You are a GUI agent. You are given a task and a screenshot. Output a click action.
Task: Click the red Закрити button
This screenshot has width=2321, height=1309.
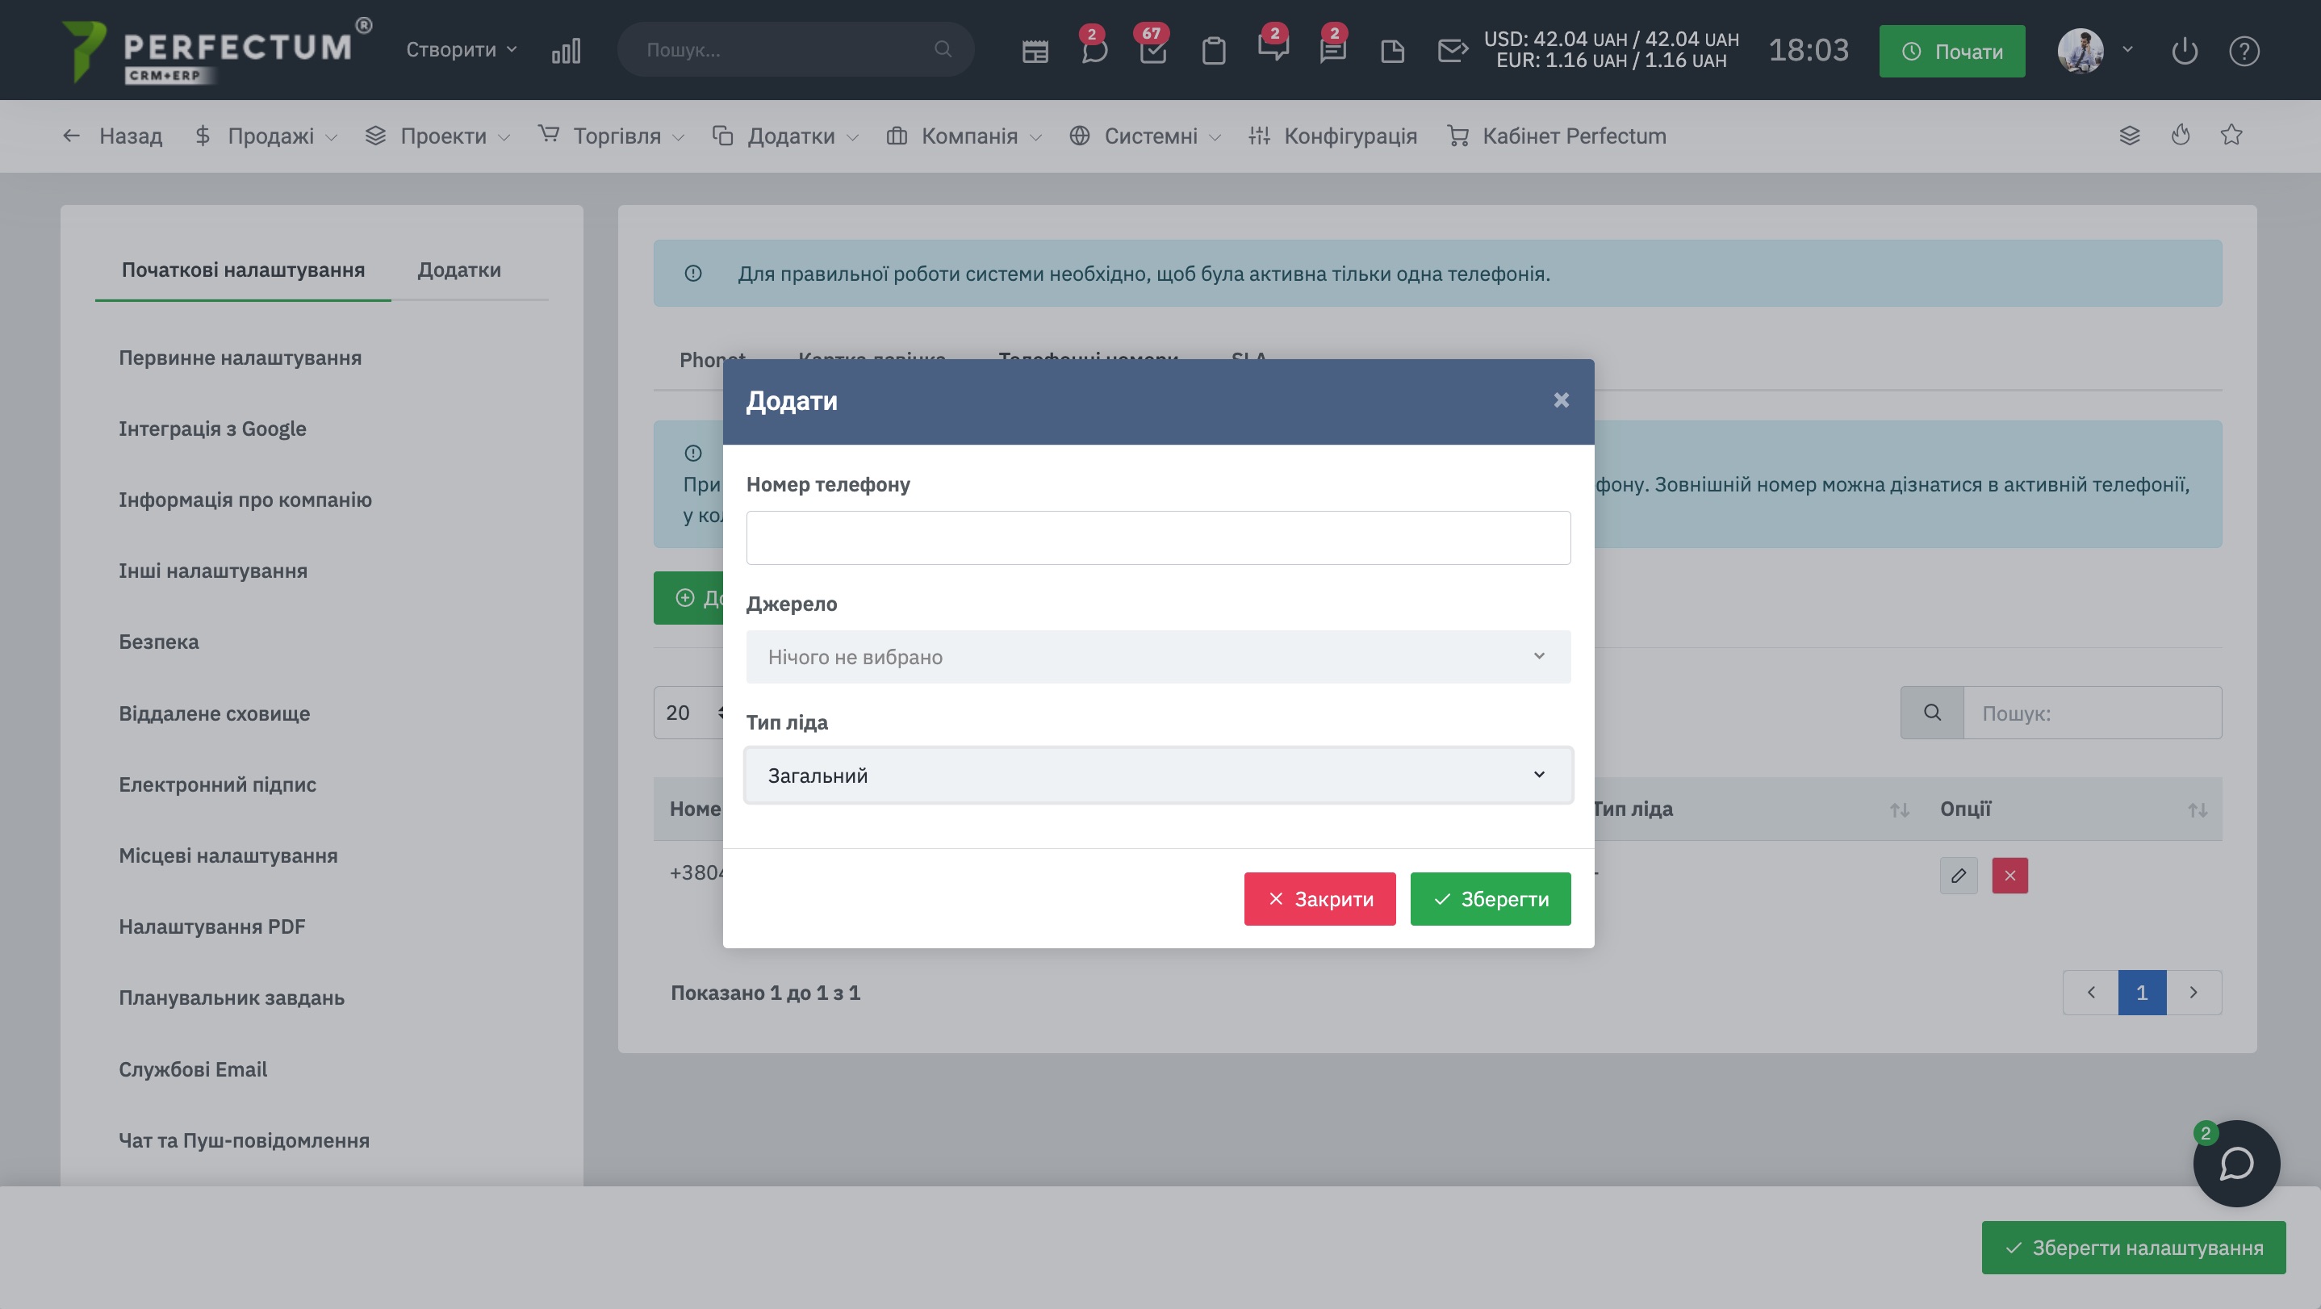coord(1319,898)
